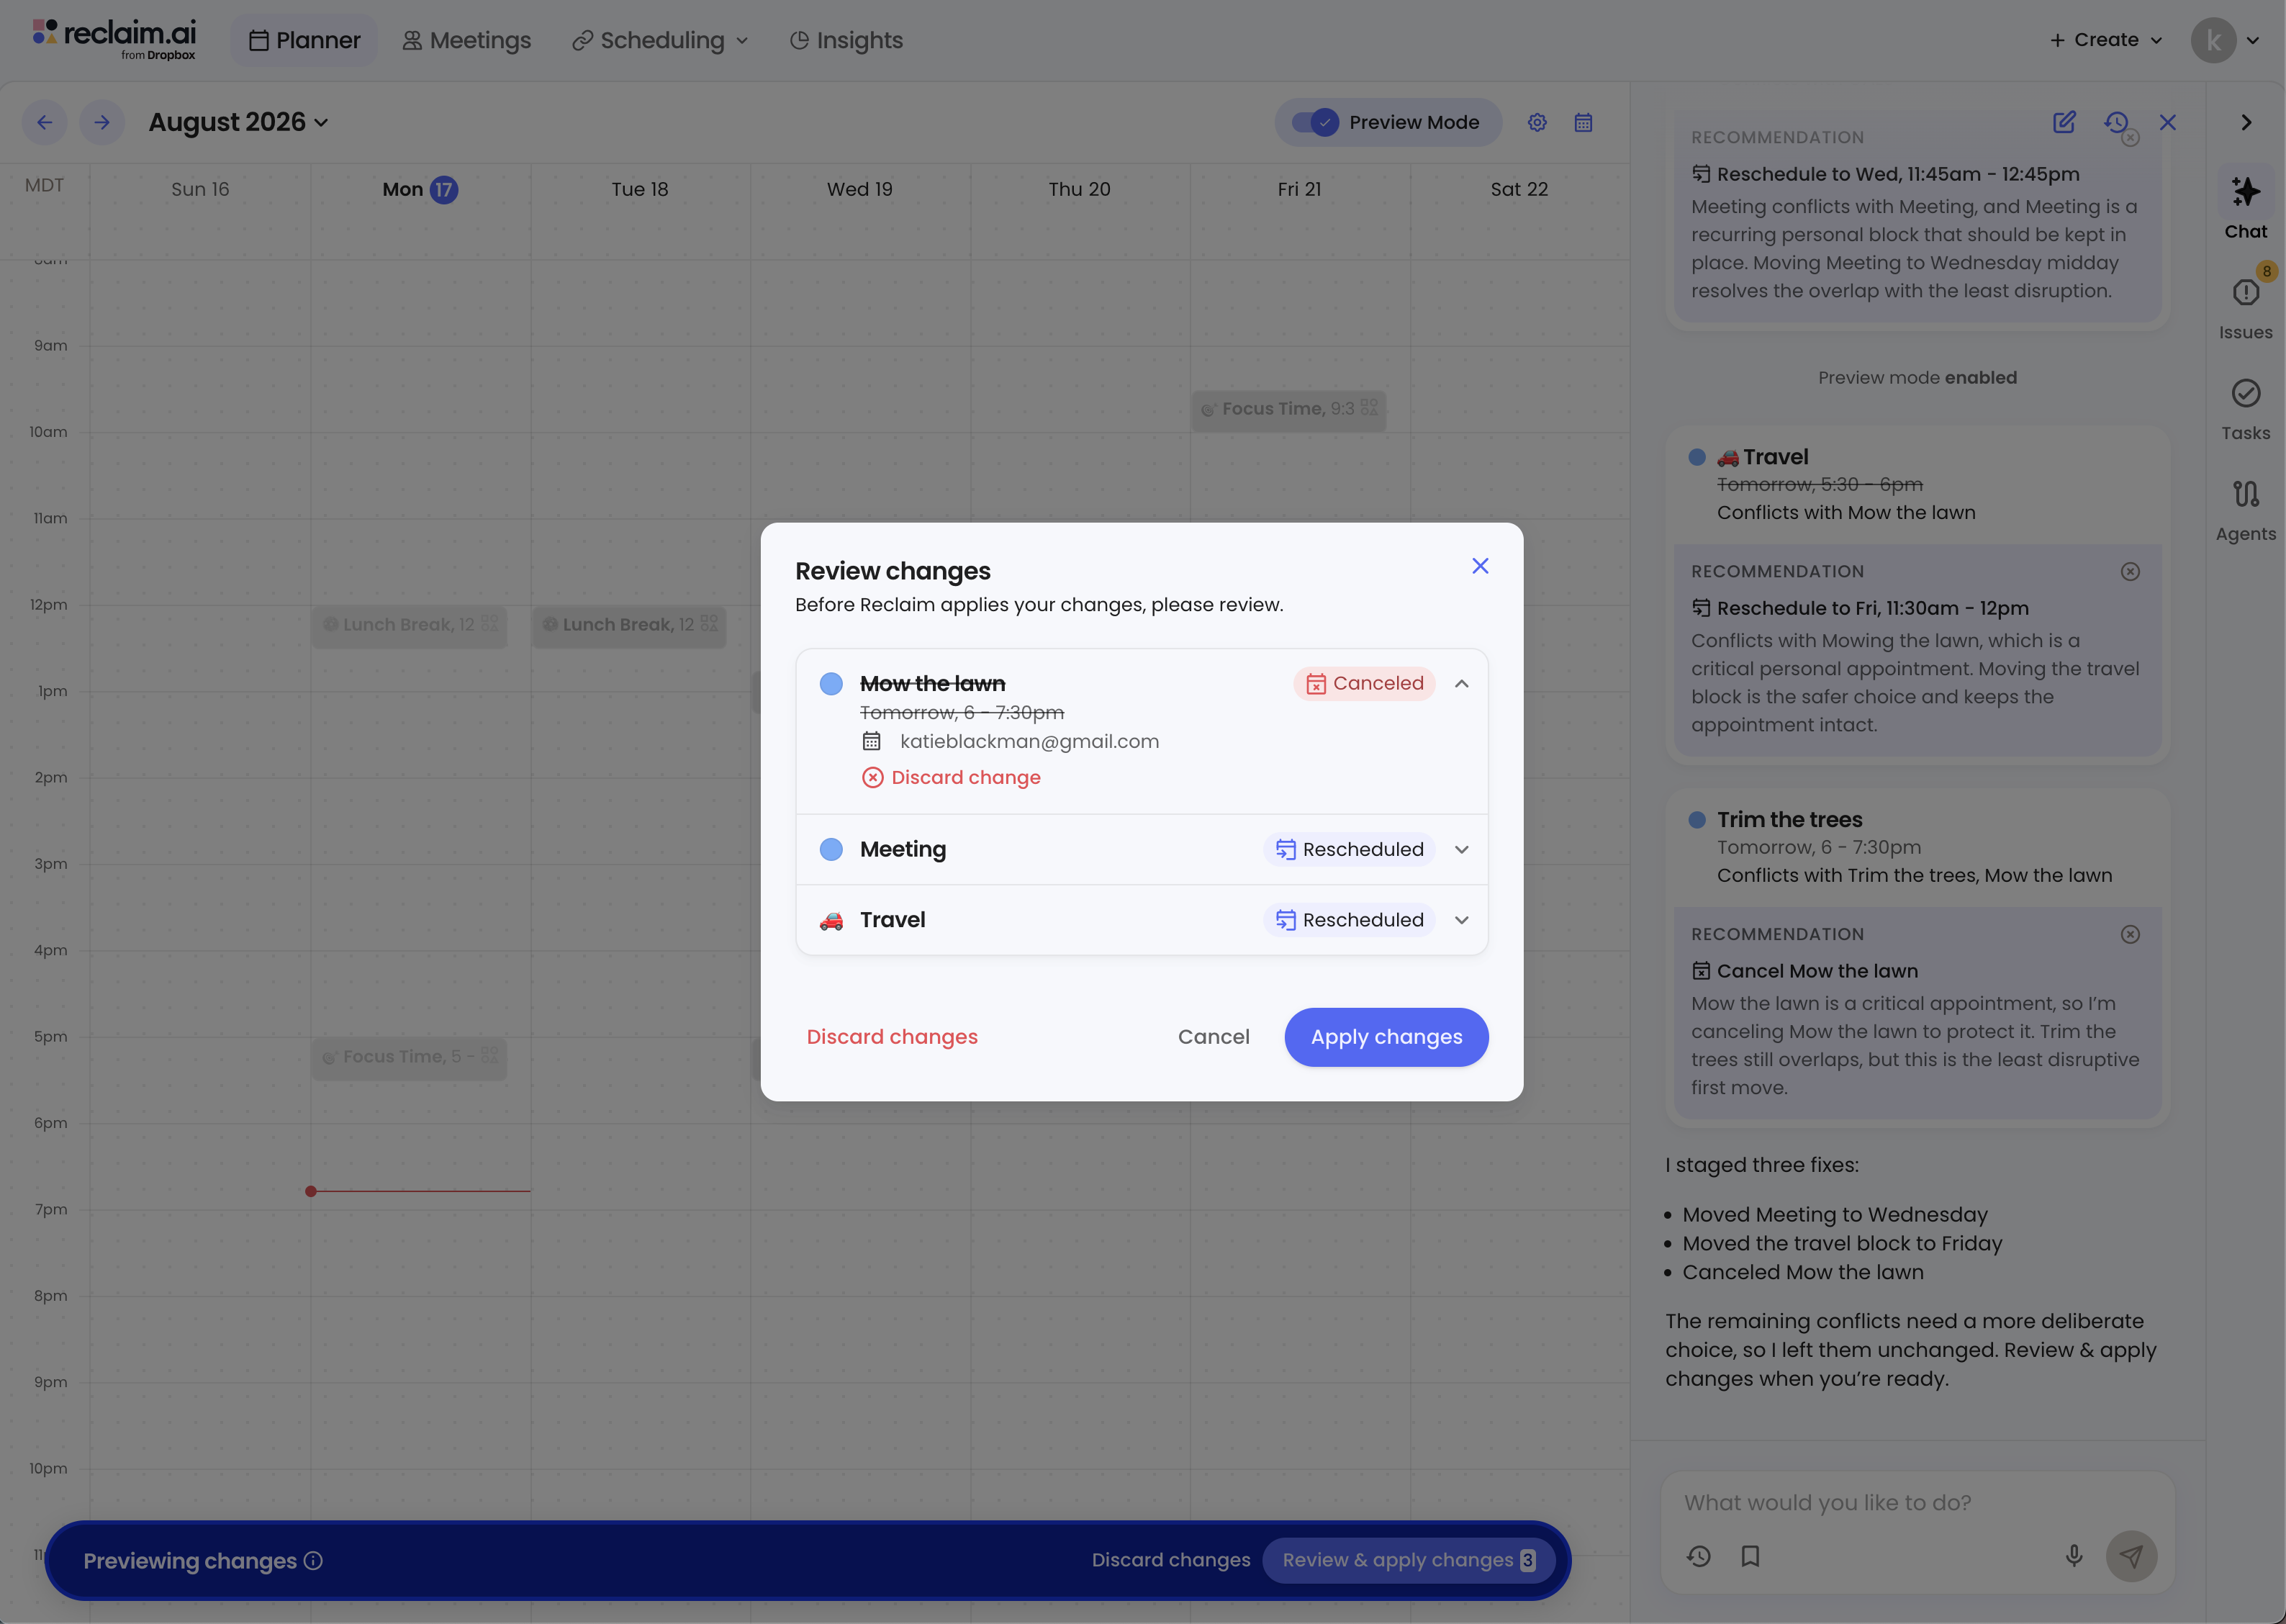Open history icon below chat input

click(x=1698, y=1557)
